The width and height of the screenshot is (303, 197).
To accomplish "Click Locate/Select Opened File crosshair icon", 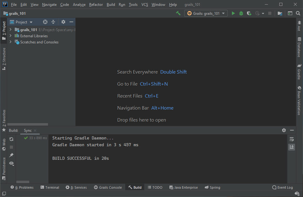I will [x=45, y=22].
